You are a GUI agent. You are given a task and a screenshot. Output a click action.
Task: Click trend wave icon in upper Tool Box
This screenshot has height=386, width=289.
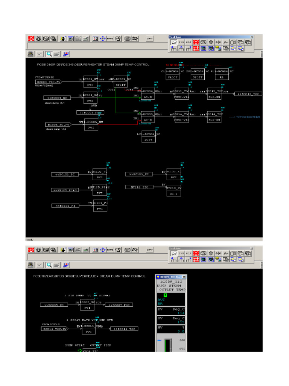pos(226,42)
